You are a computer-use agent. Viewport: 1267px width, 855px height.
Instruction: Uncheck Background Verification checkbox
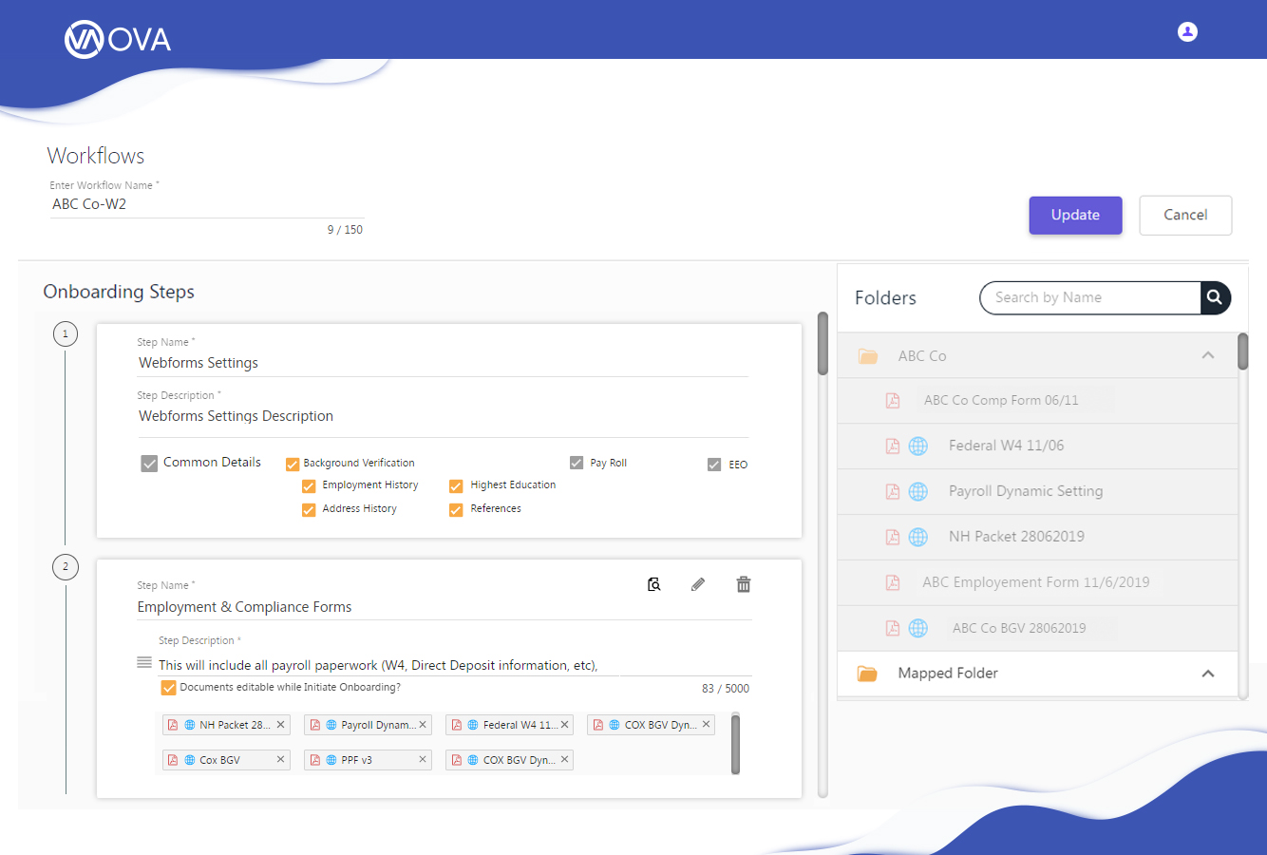(x=293, y=464)
